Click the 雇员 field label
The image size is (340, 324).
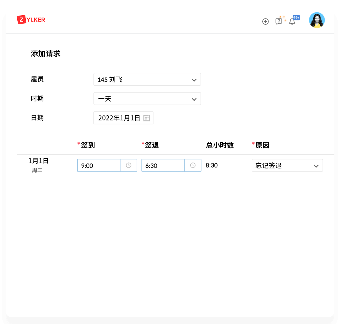37,79
